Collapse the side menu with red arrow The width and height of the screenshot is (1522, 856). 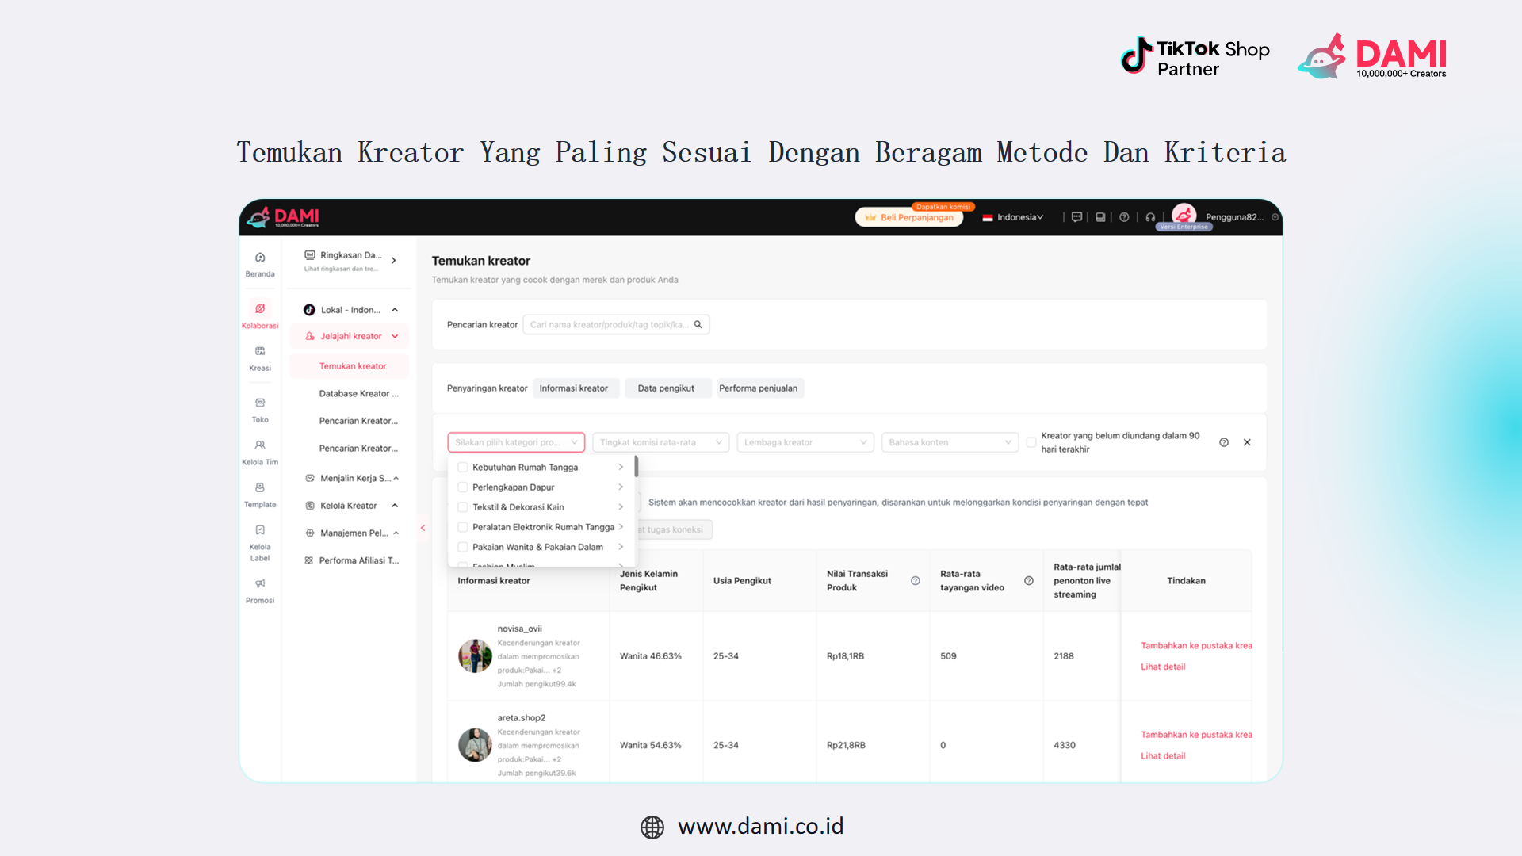[423, 528]
